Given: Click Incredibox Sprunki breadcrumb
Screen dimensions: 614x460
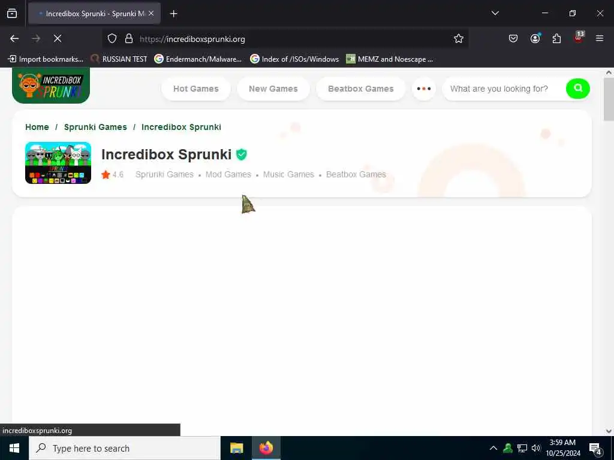Looking at the screenshot, I should pos(181,127).
